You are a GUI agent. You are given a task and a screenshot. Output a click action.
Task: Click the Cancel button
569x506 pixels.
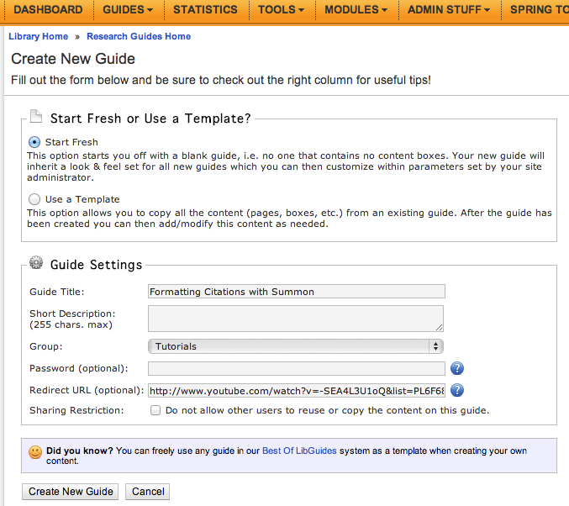[x=147, y=492]
